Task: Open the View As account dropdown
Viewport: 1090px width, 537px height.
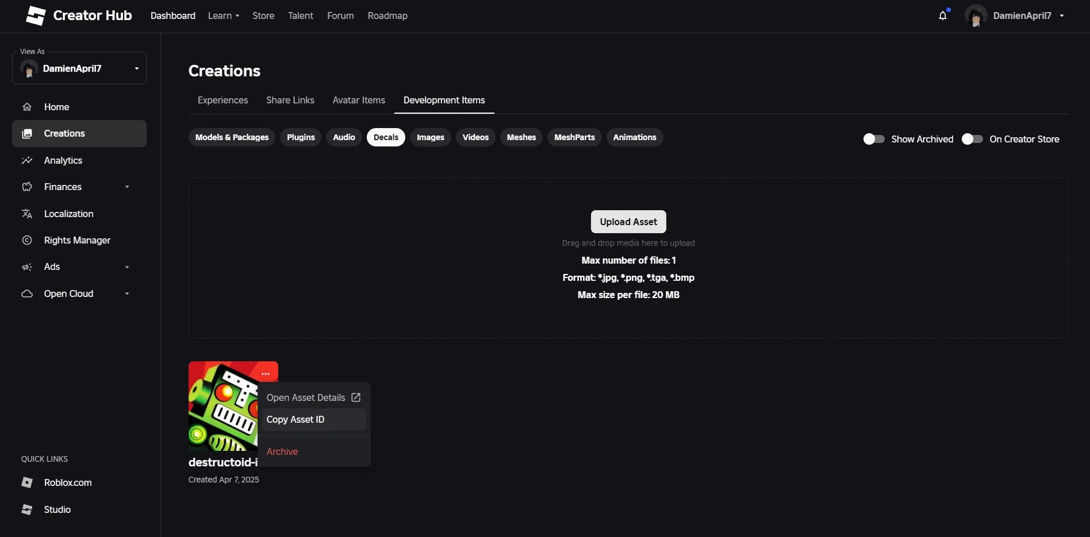Action: (x=79, y=68)
